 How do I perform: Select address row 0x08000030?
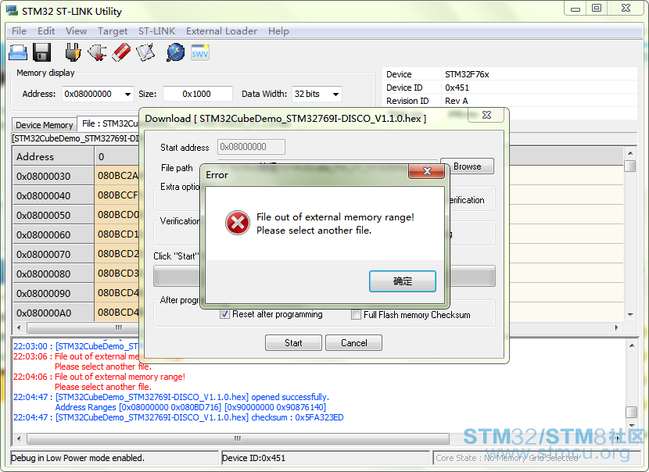point(53,177)
